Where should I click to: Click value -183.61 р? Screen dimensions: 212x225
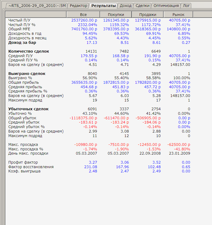(88, 122)
